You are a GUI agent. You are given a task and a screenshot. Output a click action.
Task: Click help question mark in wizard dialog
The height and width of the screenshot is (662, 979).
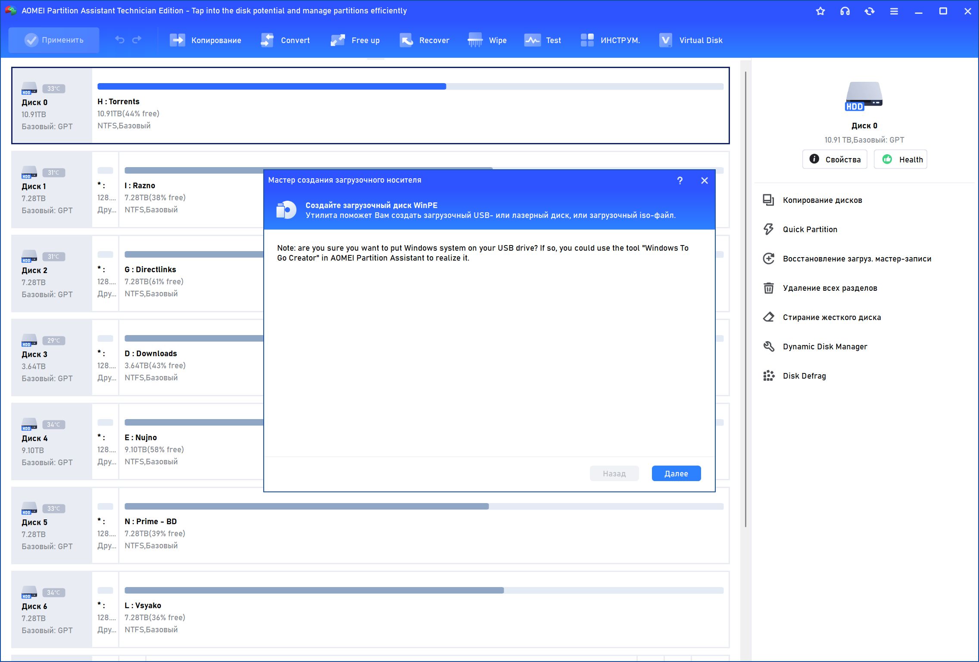tap(680, 180)
